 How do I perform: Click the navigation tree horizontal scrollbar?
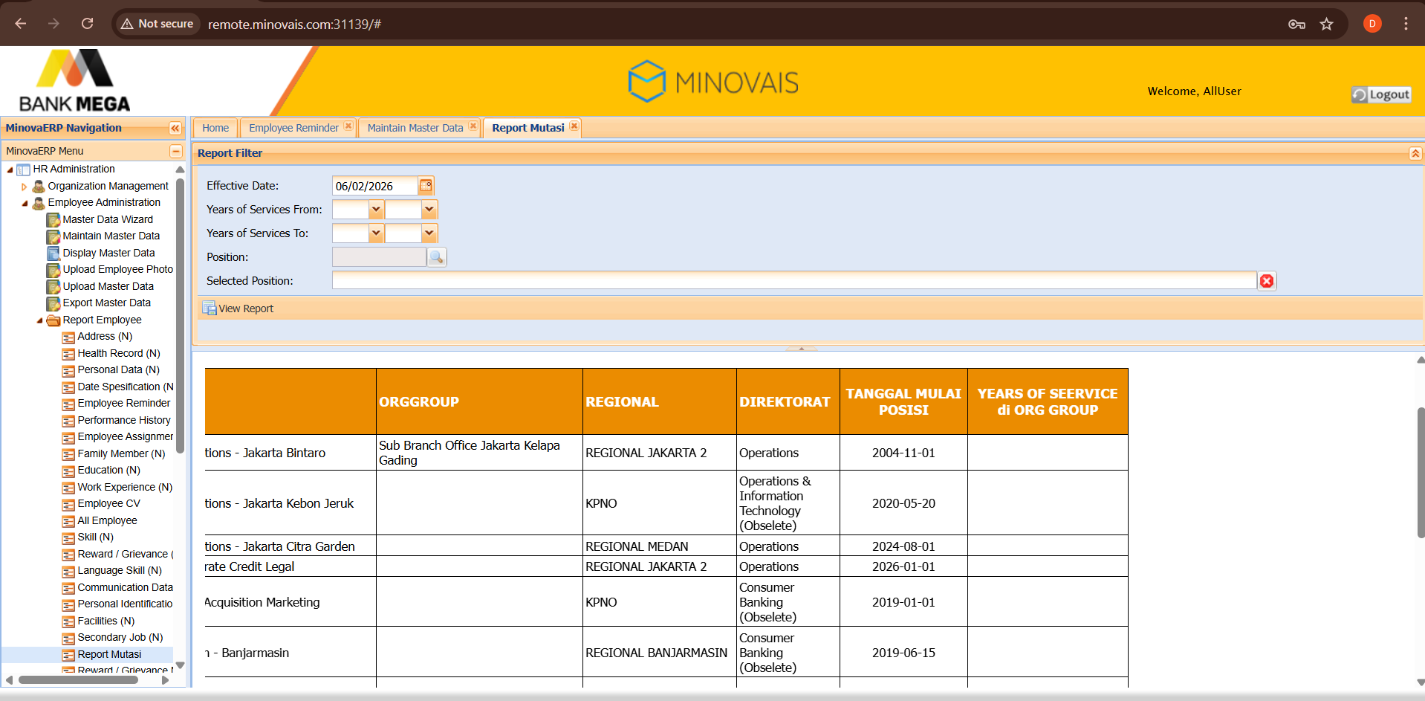click(x=78, y=679)
